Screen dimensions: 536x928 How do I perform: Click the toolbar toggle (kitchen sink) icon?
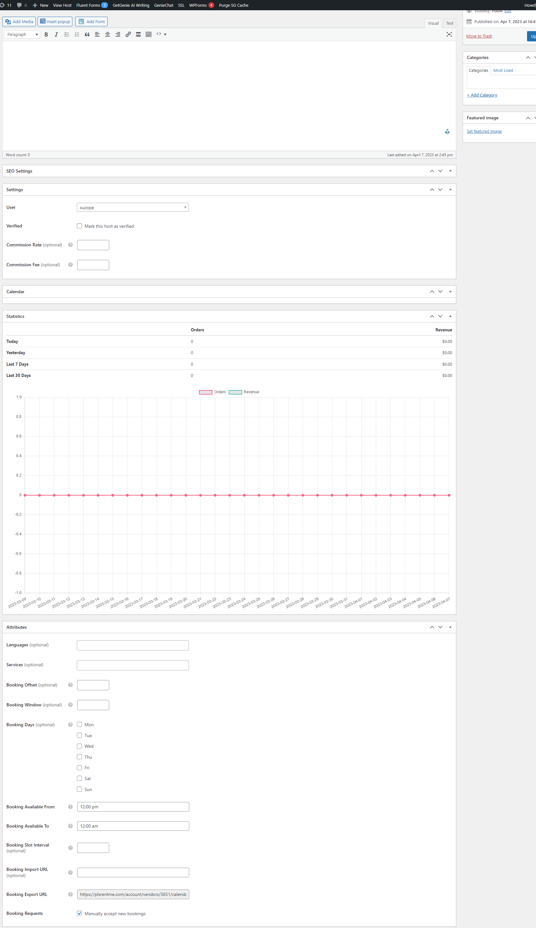click(x=149, y=34)
